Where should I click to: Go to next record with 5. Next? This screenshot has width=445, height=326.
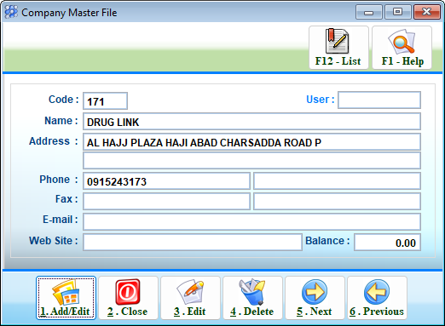point(315,298)
